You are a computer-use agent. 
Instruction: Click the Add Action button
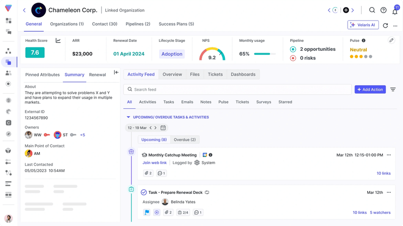coord(370,90)
